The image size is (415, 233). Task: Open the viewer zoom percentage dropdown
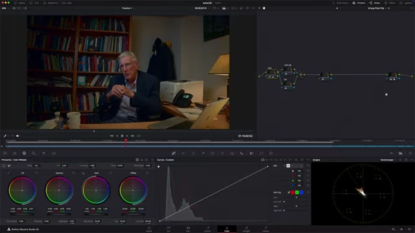5,8
